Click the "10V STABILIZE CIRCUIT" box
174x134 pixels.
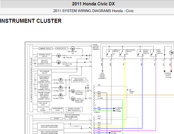coord(44,72)
